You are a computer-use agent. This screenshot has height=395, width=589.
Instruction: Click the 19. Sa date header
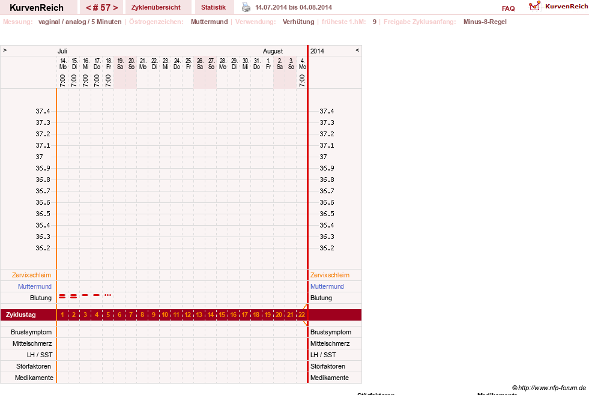tap(120, 64)
